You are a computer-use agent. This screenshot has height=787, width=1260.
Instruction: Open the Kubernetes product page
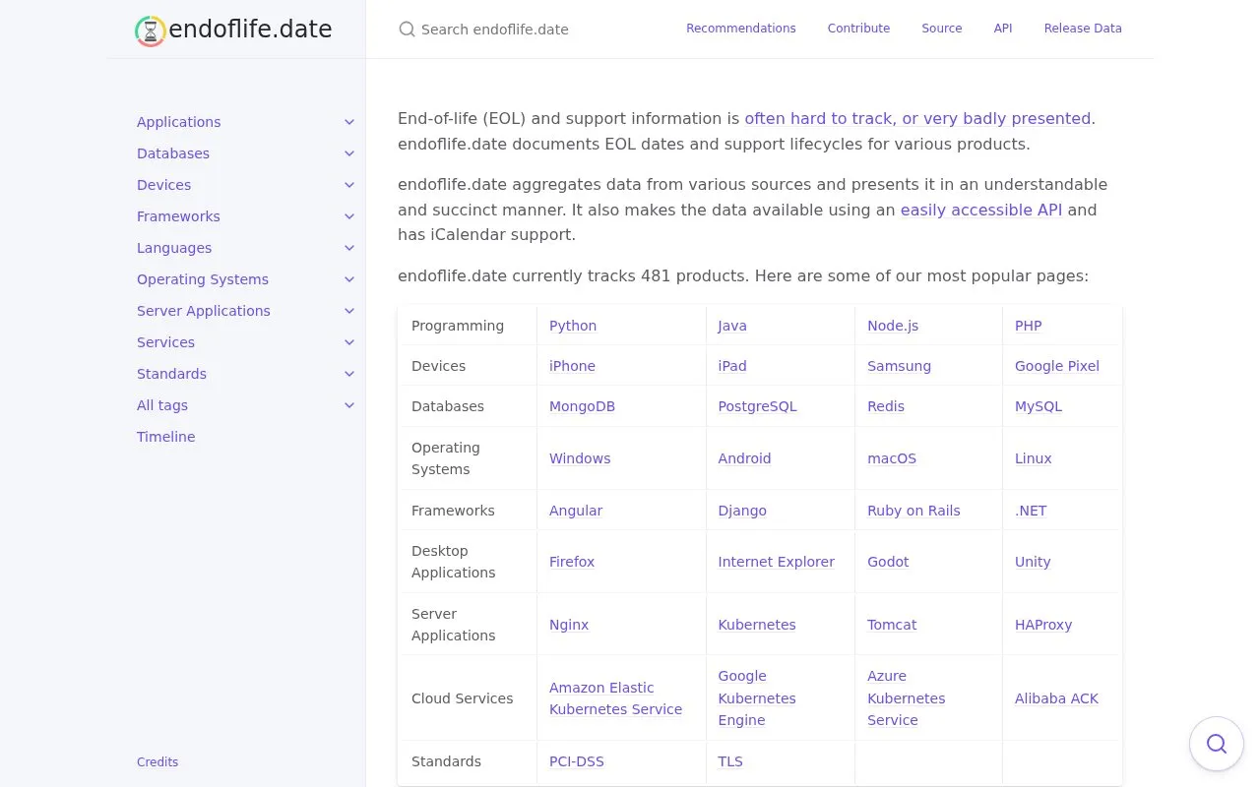[757, 625]
